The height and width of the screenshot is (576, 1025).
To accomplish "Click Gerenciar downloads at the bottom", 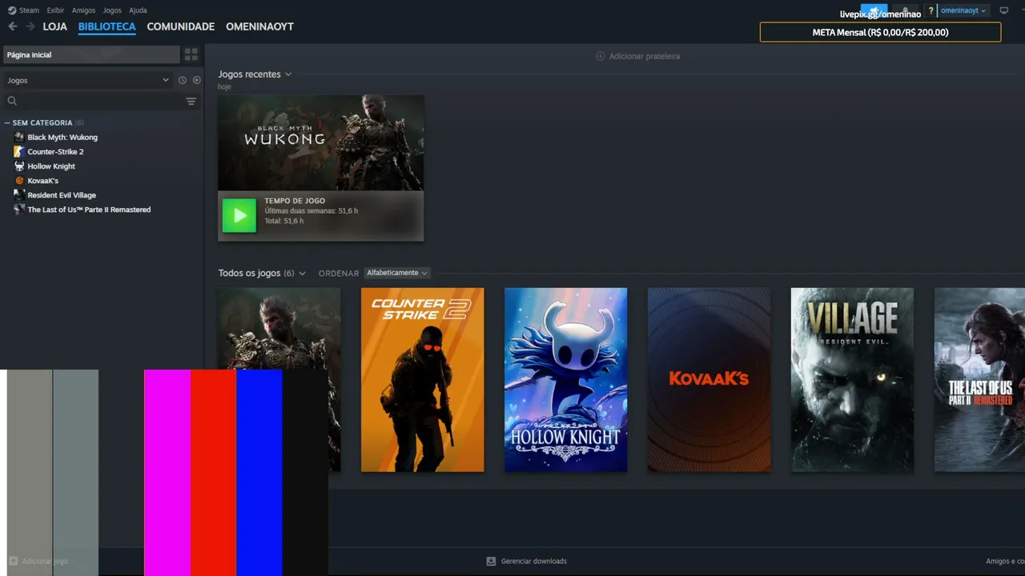I will pyautogui.click(x=534, y=562).
